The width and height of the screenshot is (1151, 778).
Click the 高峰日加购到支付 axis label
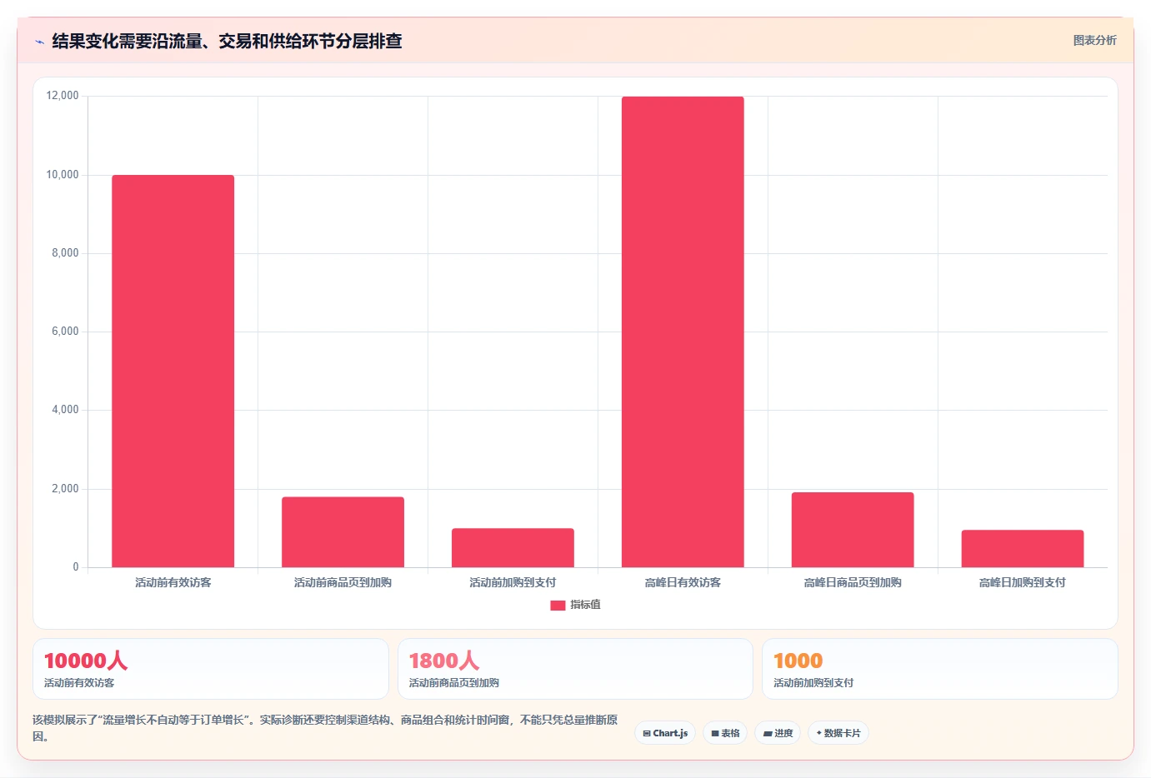[1023, 583]
